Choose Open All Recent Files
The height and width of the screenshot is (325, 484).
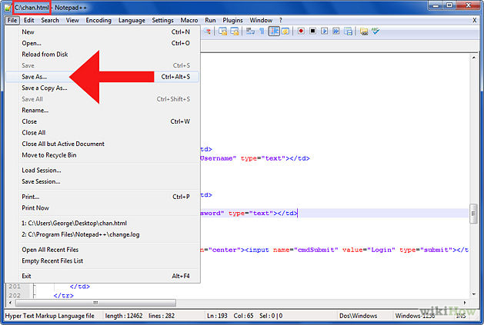(x=102, y=250)
